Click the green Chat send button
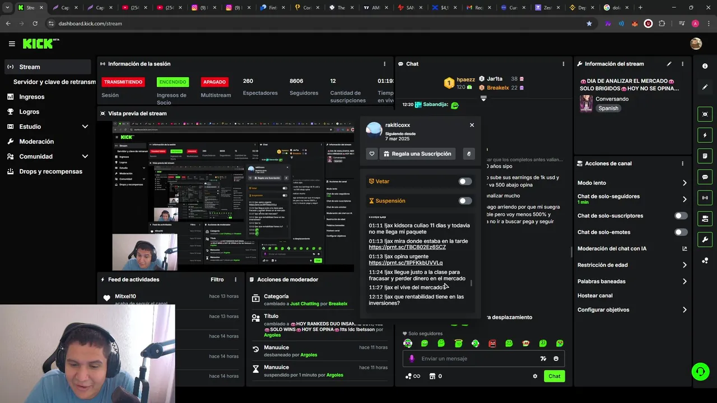Image resolution: width=717 pixels, height=403 pixels. pyautogui.click(x=554, y=376)
